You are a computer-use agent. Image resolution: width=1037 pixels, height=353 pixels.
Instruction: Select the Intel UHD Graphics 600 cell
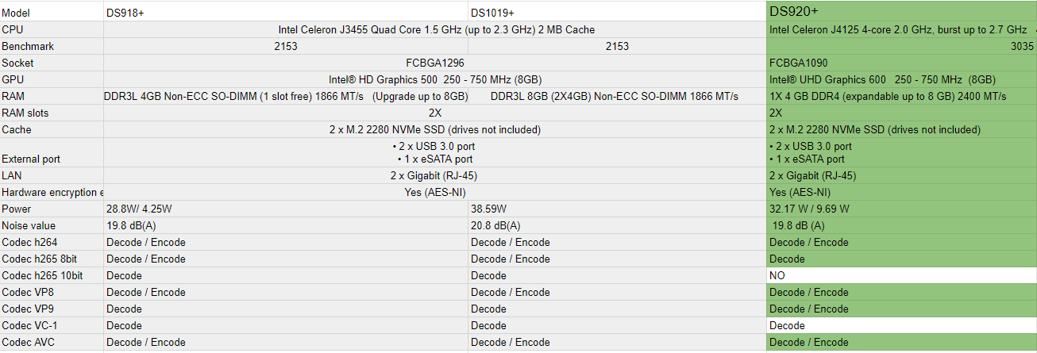[901, 79]
